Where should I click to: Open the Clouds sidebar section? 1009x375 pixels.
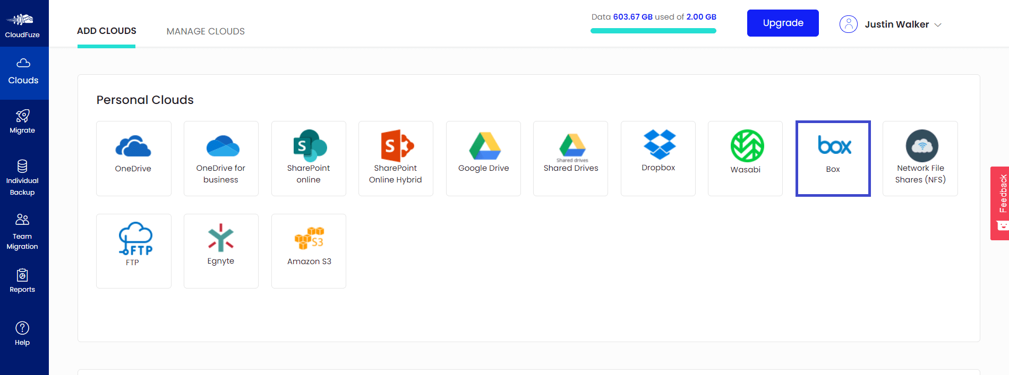pos(23,73)
